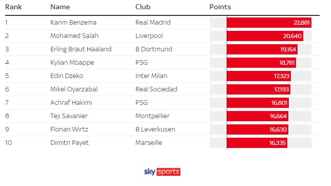Select the Club column header
This screenshot has height=186, width=331.
tap(143, 7)
